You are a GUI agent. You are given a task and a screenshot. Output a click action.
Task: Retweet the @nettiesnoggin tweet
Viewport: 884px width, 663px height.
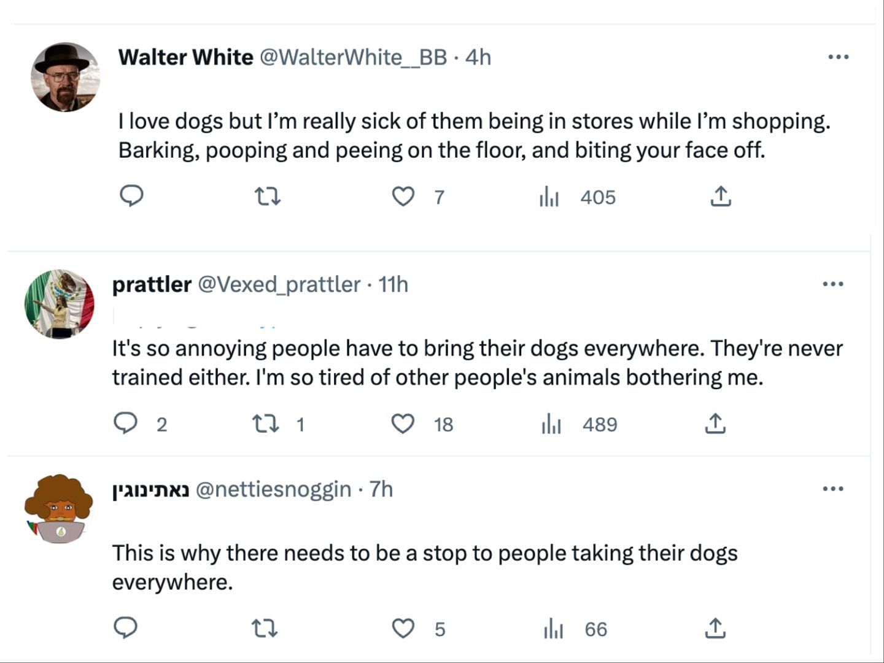coord(265,629)
